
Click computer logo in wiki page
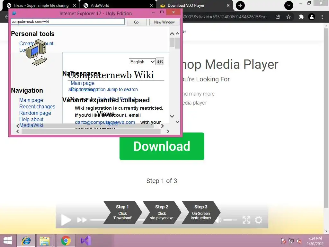[x=36, y=52]
